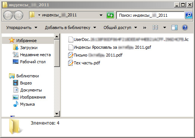The width and height of the screenshot is (195, 138).
Task: Select Музыка library
Action: click(28, 104)
